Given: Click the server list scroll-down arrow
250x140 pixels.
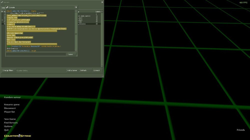Looking at the screenshot, I should tap(102, 66).
